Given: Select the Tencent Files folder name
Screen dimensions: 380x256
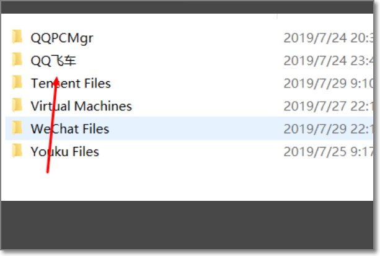Looking at the screenshot, I should [x=71, y=83].
